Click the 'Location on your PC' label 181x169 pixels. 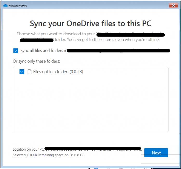coord(28,149)
